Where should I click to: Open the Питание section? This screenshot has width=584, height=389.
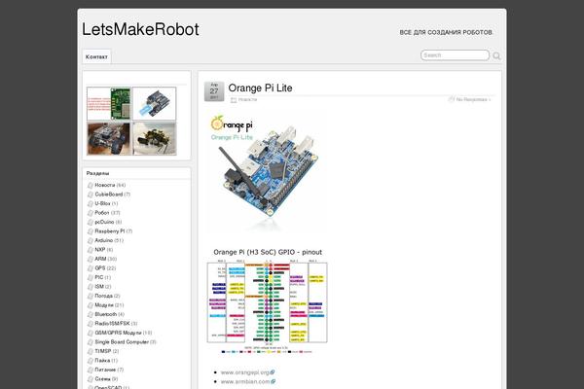[105, 370]
